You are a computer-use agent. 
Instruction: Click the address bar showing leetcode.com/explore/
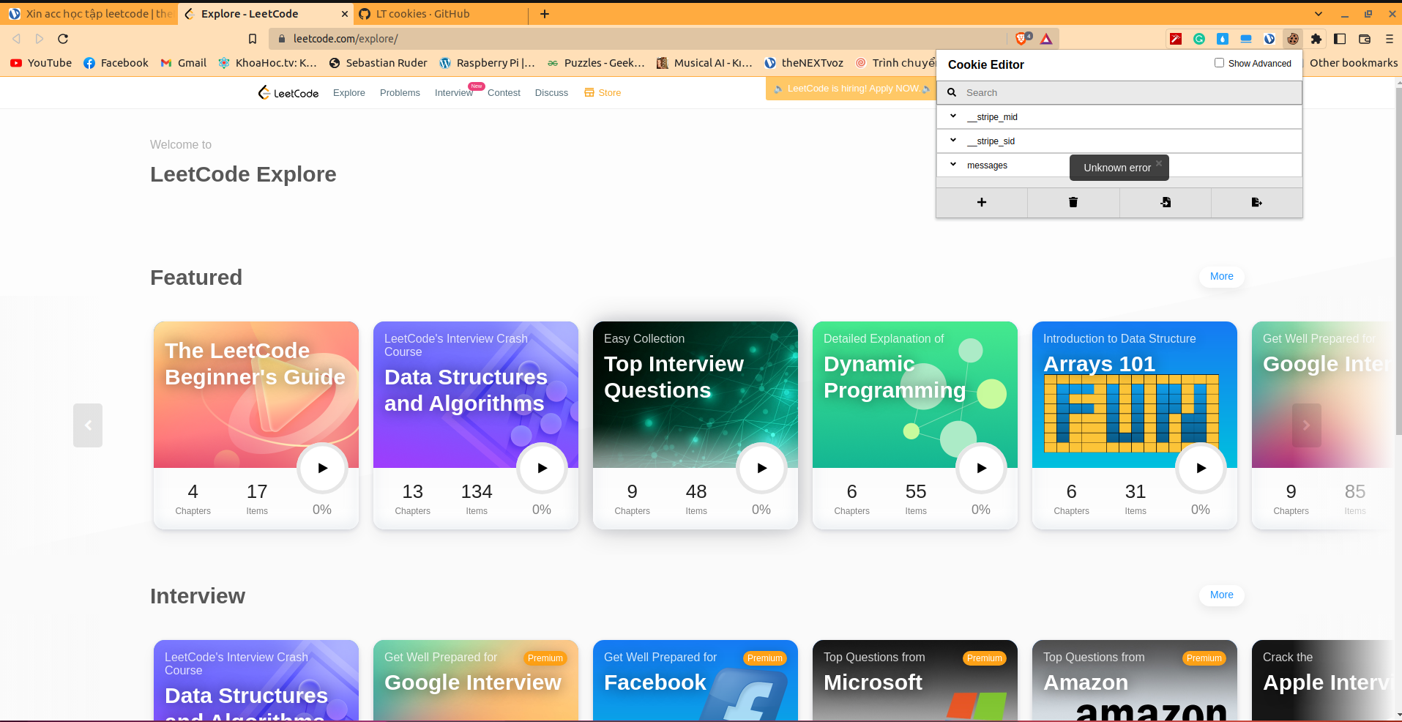pyautogui.click(x=638, y=39)
